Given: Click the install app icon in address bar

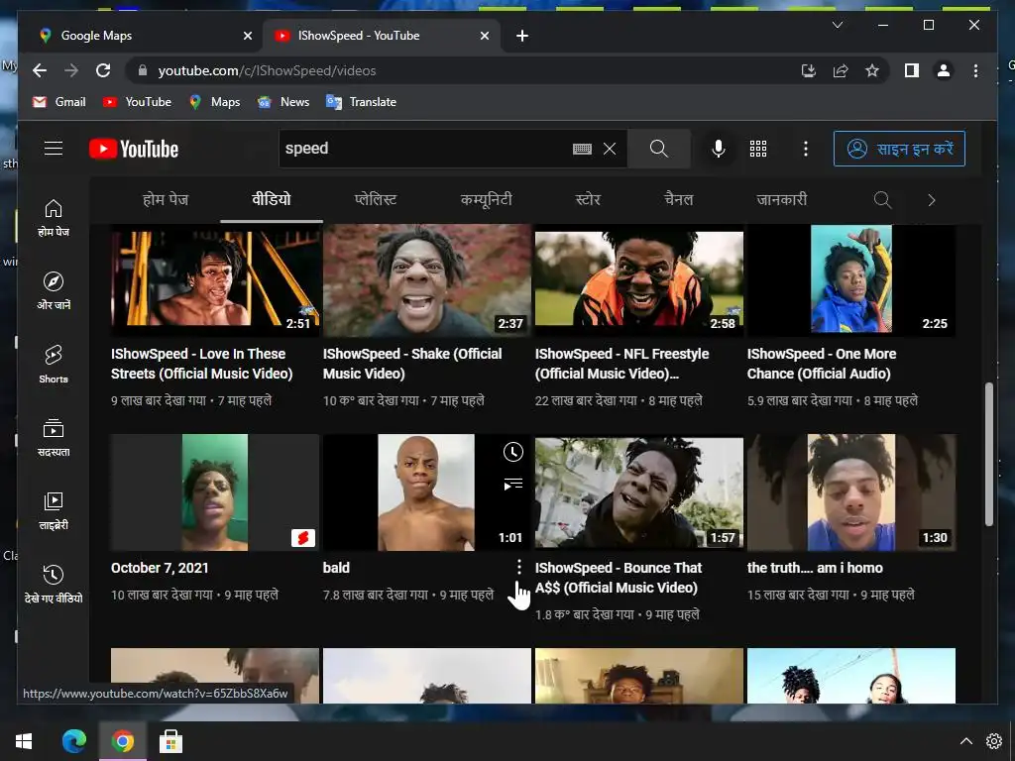Looking at the screenshot, I should pyautogui.click(x=809, y=70).
